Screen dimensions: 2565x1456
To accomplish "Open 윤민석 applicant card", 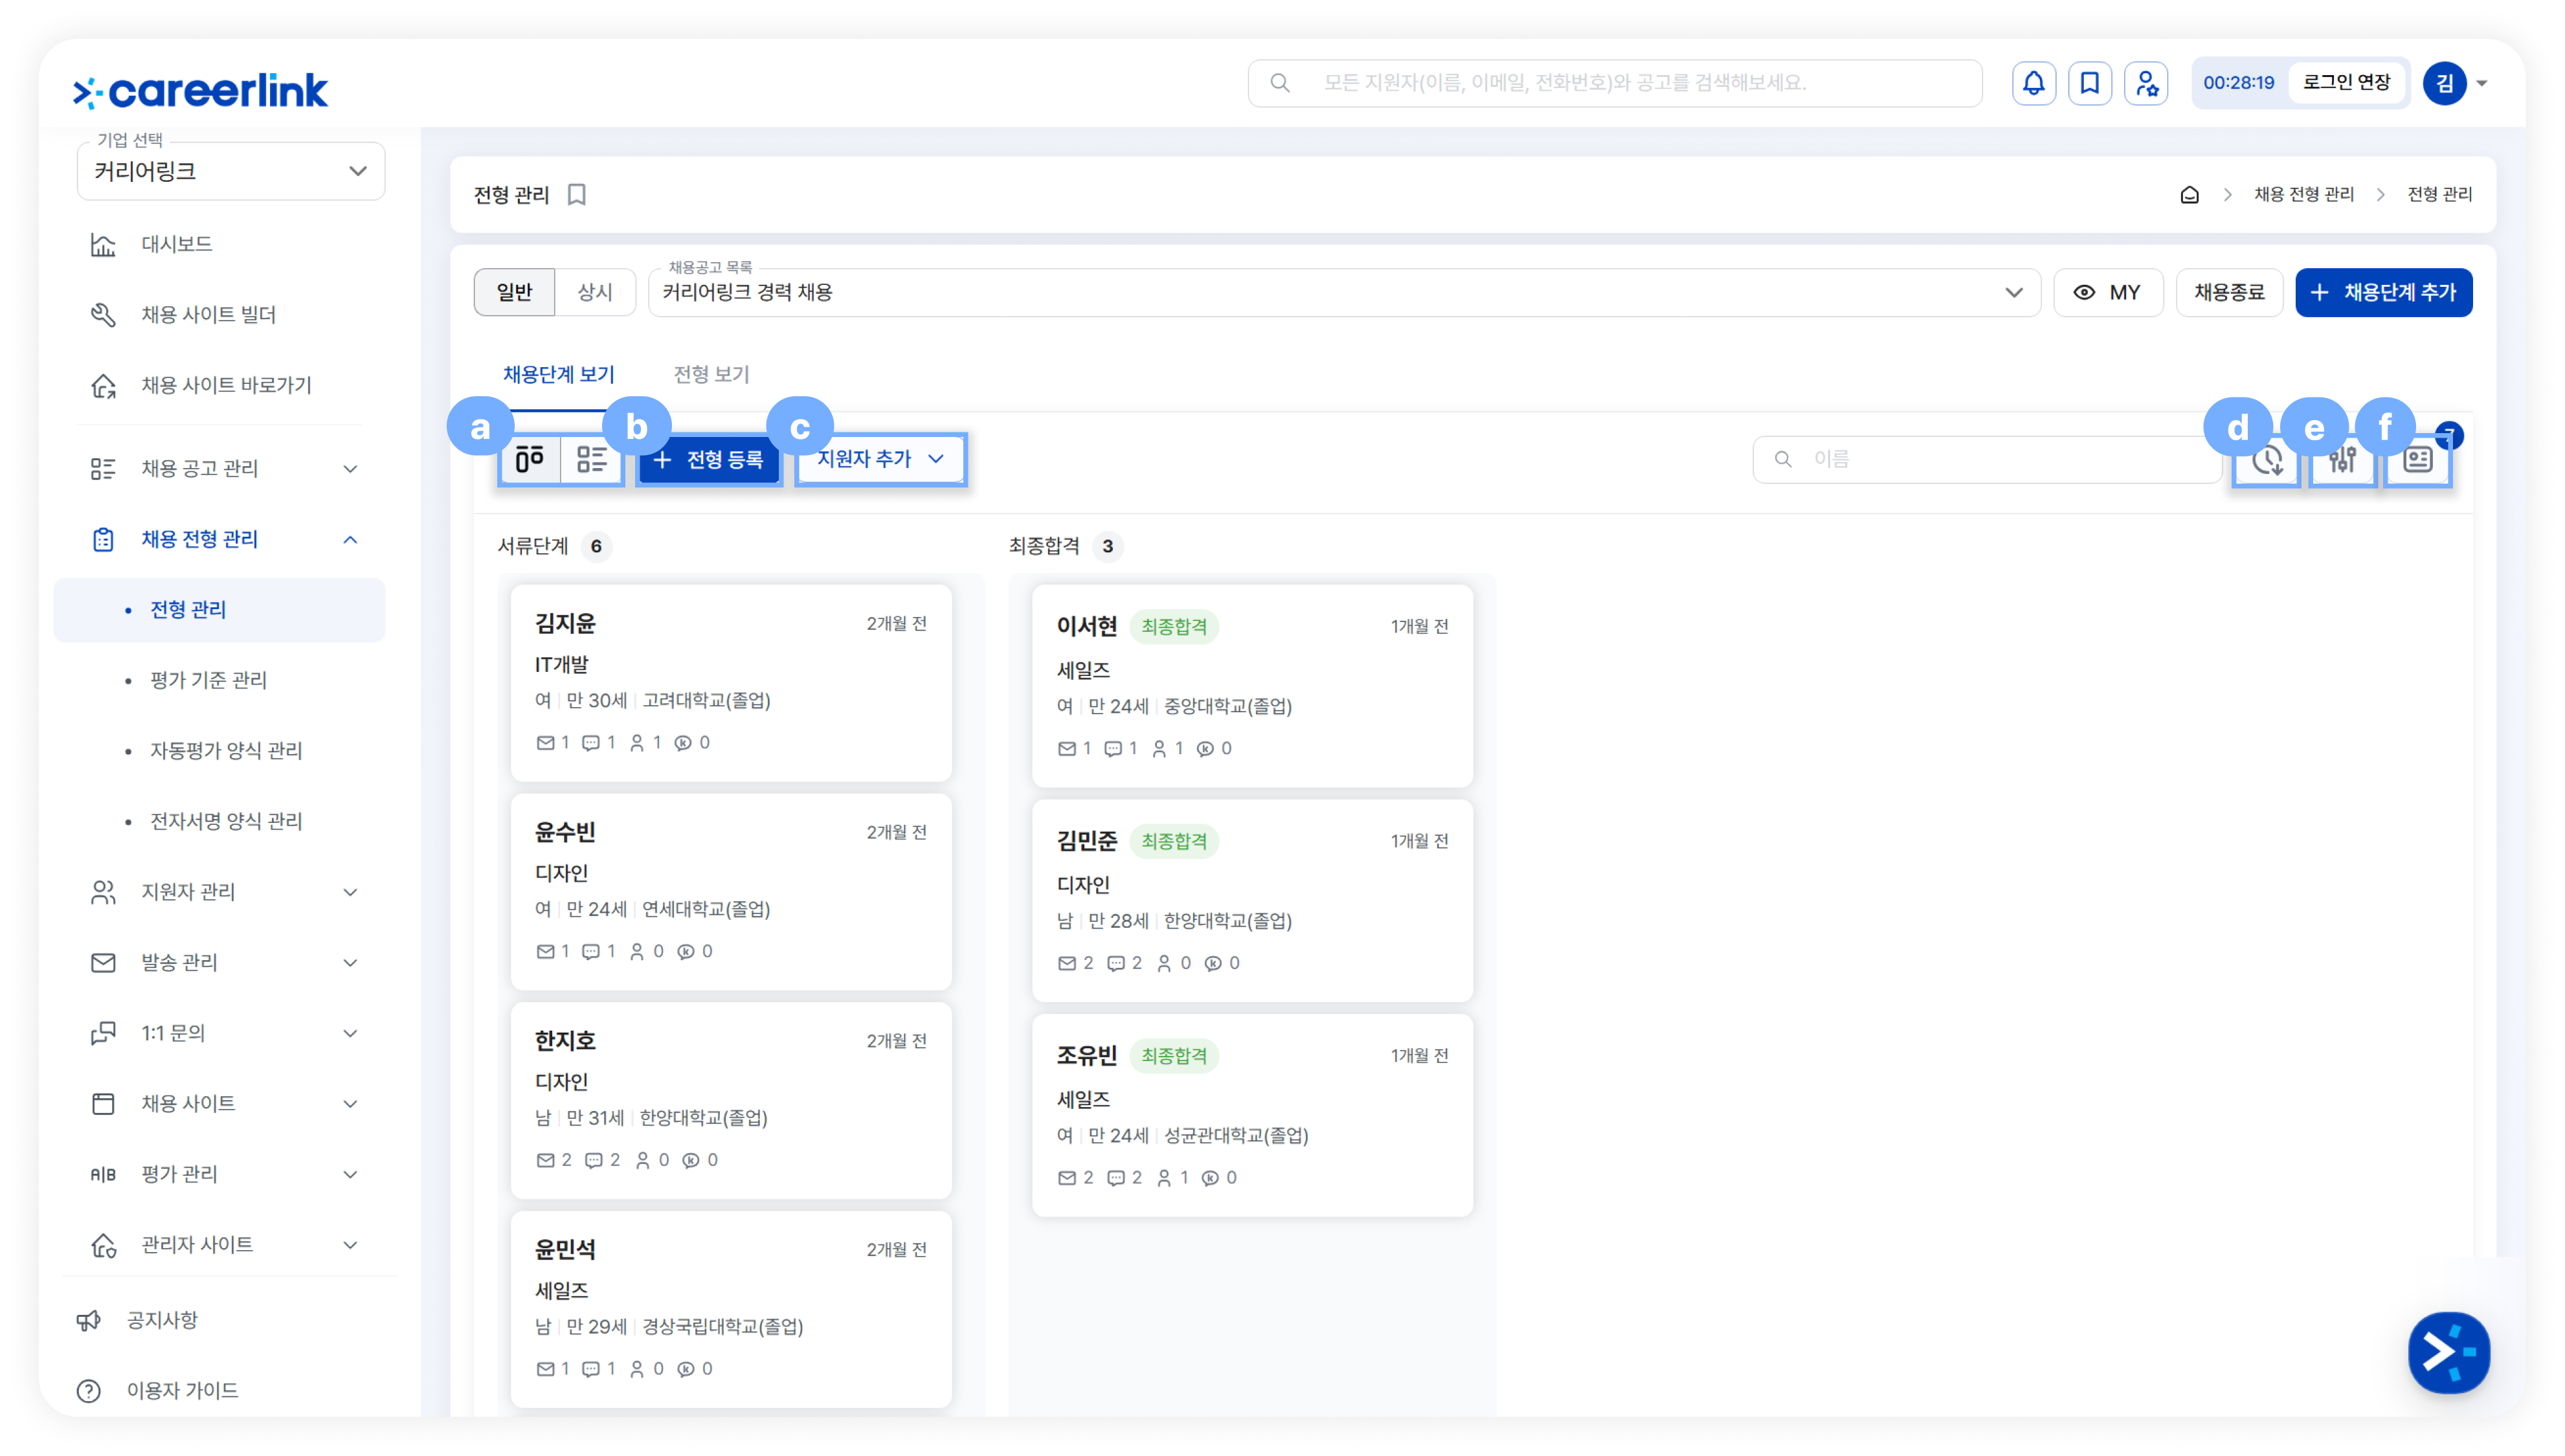I will click(x=731, y=1309).
